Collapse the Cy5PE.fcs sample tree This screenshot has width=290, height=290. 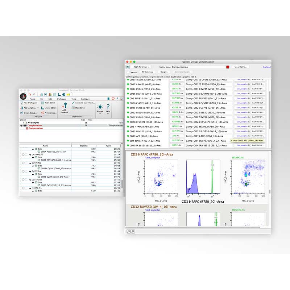click(x=30, y=163)
